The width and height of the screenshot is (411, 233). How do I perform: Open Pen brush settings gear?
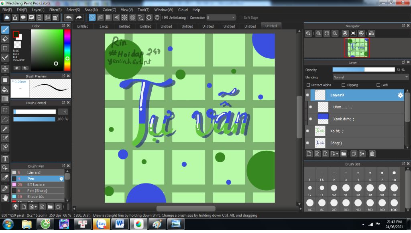pyautogui.click(x=61, y=179)
